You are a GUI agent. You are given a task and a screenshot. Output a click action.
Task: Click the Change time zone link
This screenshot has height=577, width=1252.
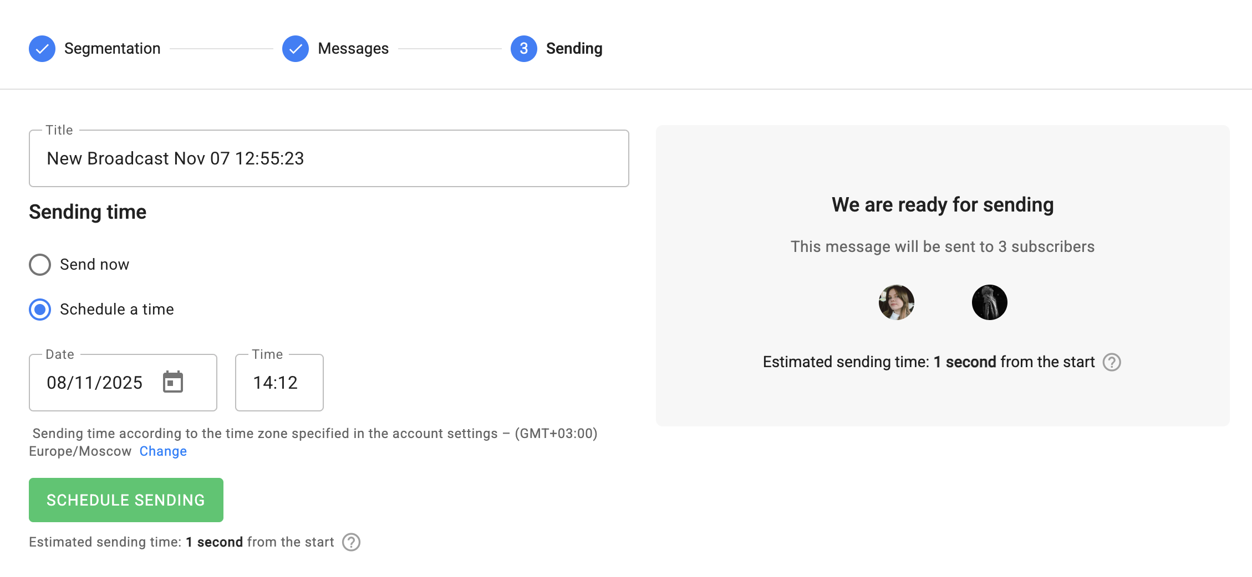[x=163, y=451]
